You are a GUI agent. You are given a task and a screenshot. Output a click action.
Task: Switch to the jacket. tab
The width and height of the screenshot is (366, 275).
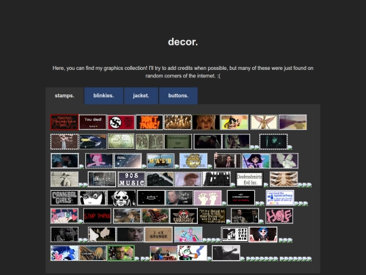(x=141, y=96)
